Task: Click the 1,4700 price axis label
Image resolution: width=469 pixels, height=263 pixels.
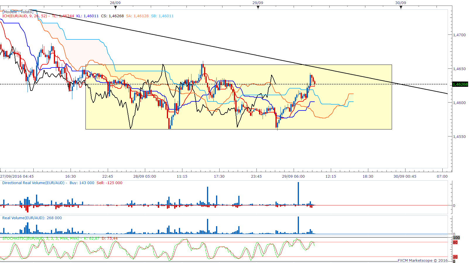Action: 459,35
